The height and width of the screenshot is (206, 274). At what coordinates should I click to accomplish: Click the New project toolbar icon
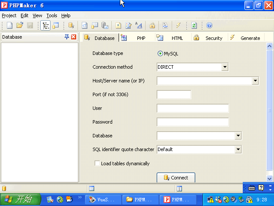[x=9, y=26]
